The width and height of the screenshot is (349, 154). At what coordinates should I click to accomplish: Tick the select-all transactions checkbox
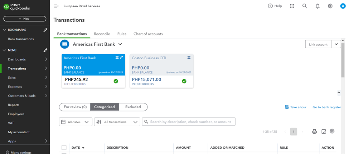pyautogui.click(x=64, y=148)
